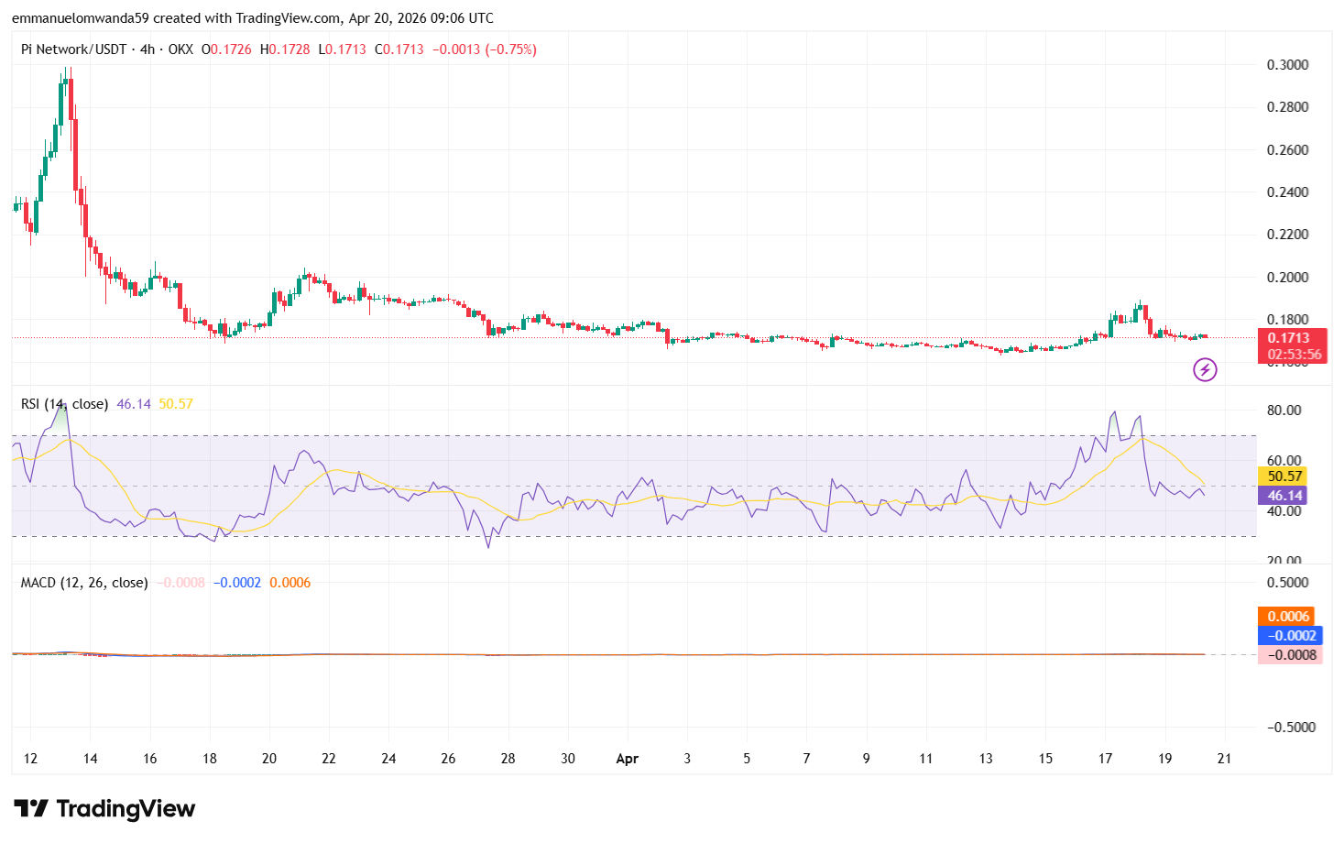The image size is (1344, 843).
Task: Click the 0.3000 price axis label
Action: [x=1287, y=65]
